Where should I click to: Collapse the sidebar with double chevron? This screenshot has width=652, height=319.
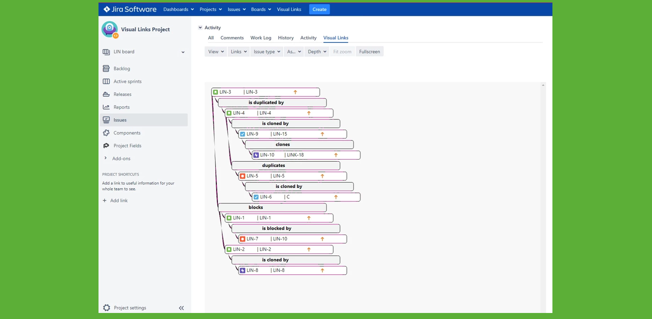pyautogui.click(x=181, y=308)
